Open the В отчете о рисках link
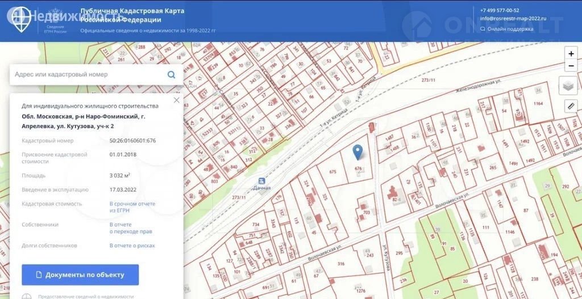This screenshot has width=582, height=299. click(132, 246)
